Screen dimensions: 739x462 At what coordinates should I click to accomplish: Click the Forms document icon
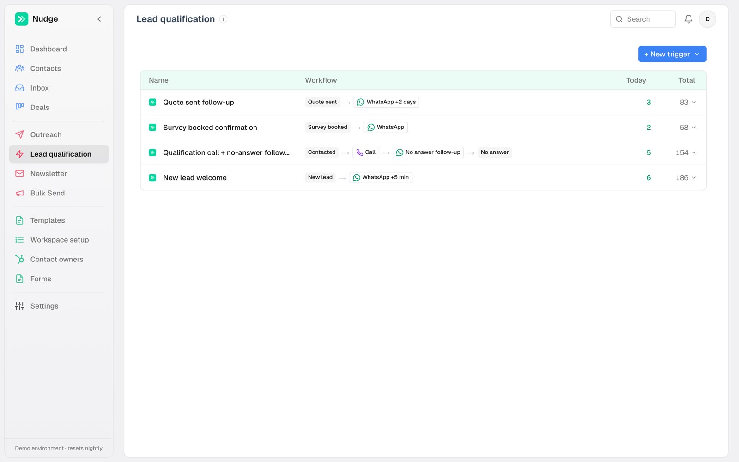point(19,279)
